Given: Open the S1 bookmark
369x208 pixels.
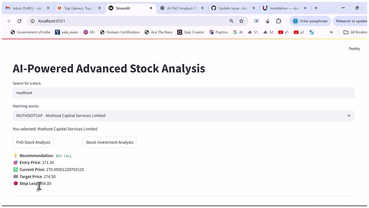Looking at the screenshot, I should pos(253,32).
